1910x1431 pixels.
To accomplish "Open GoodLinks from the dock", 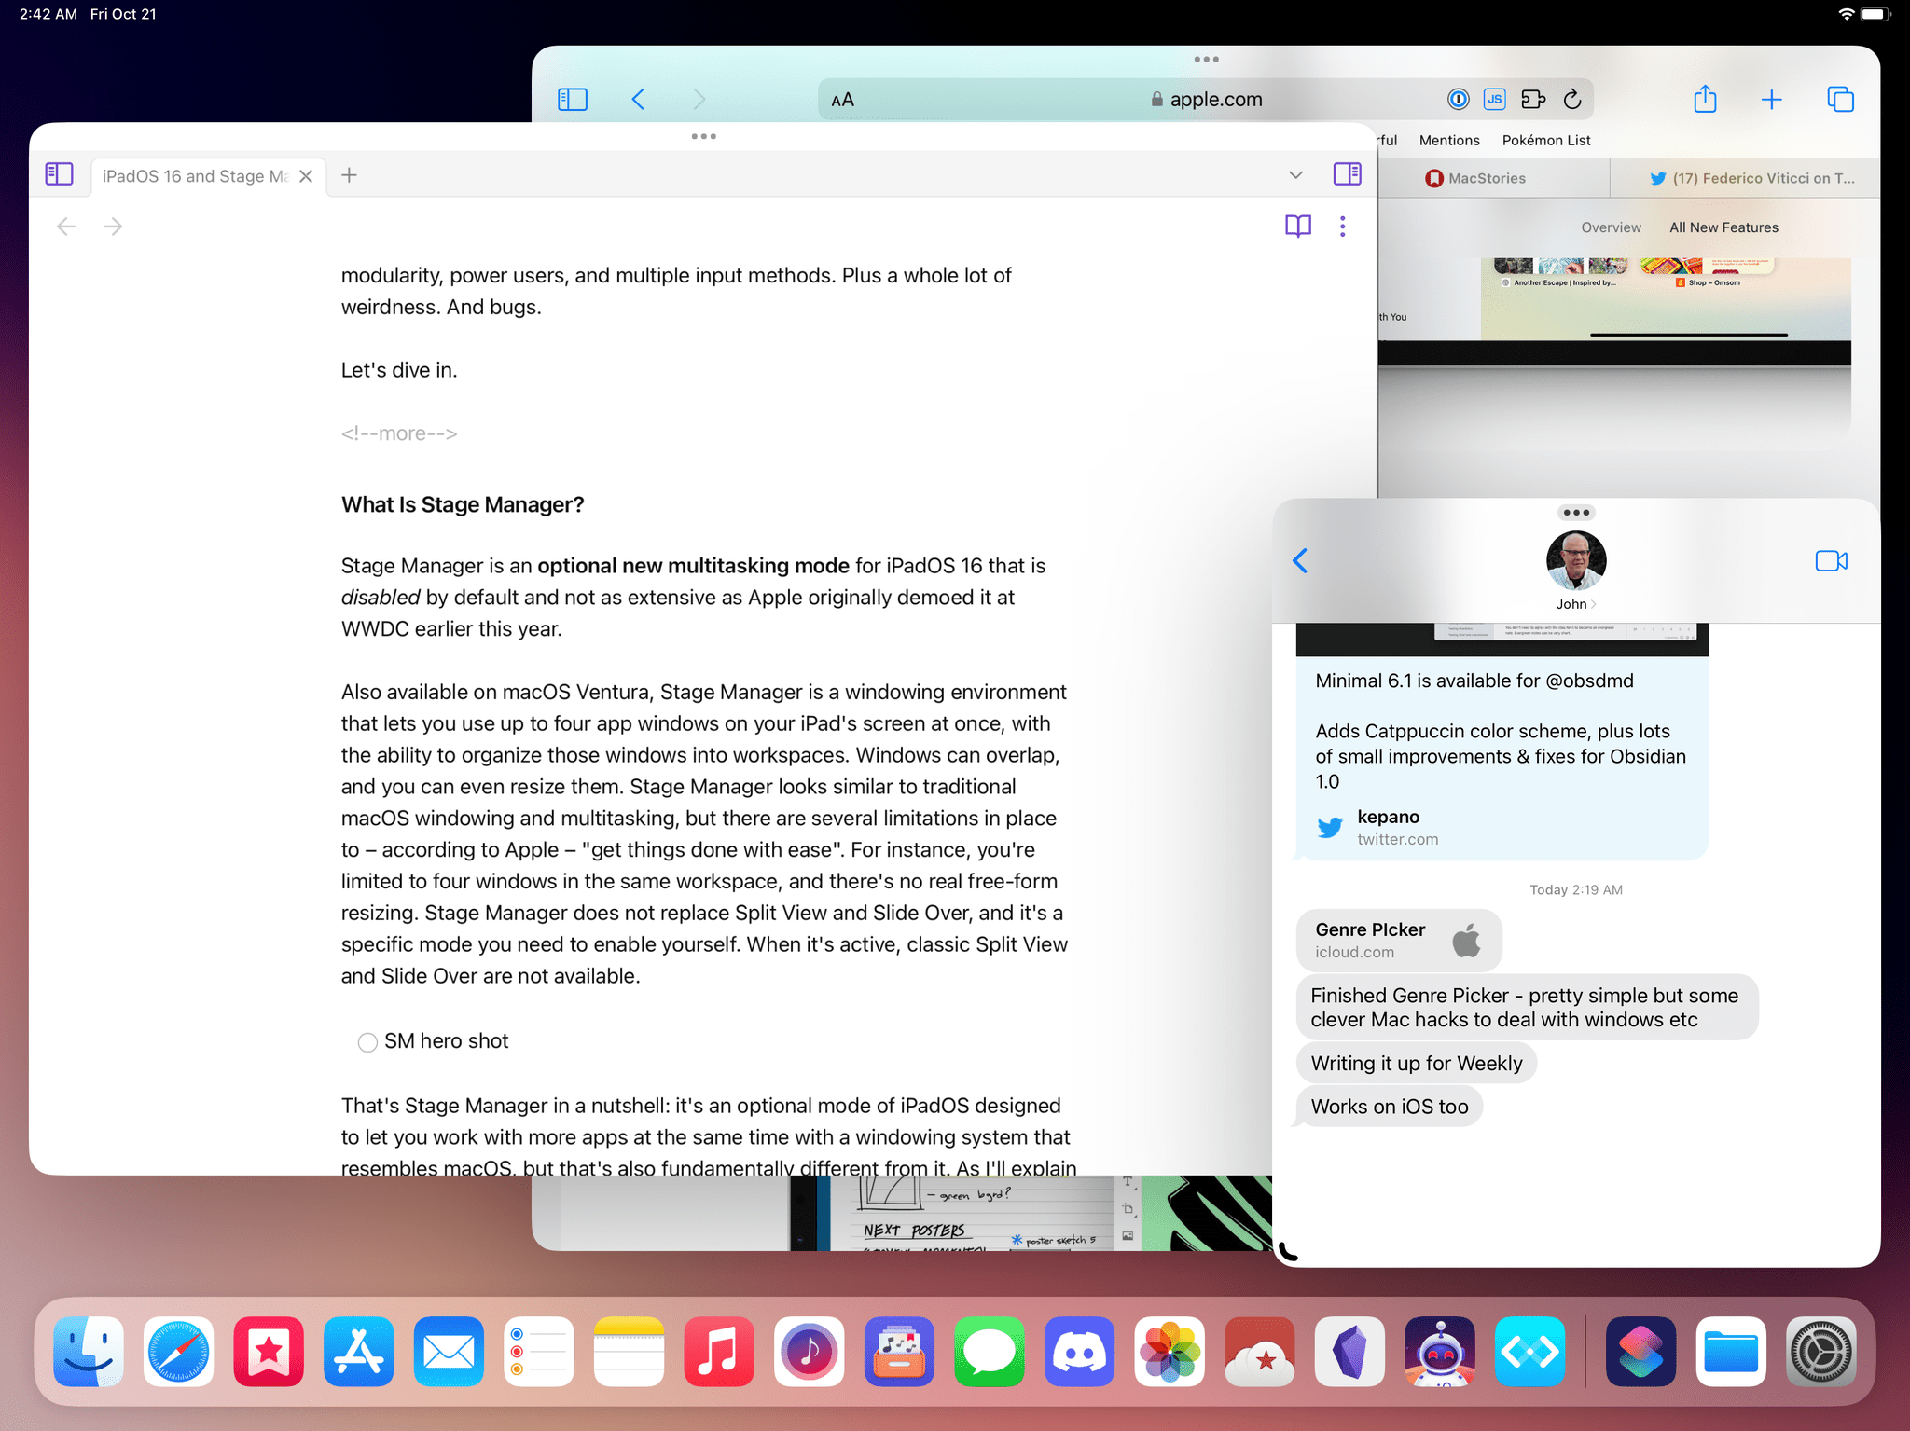I will point(269,1352).
